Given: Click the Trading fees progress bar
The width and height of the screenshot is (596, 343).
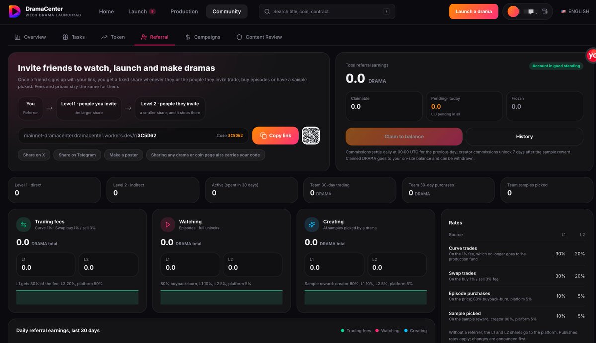Looking at the screenshot, I should [x=77, y=297].
